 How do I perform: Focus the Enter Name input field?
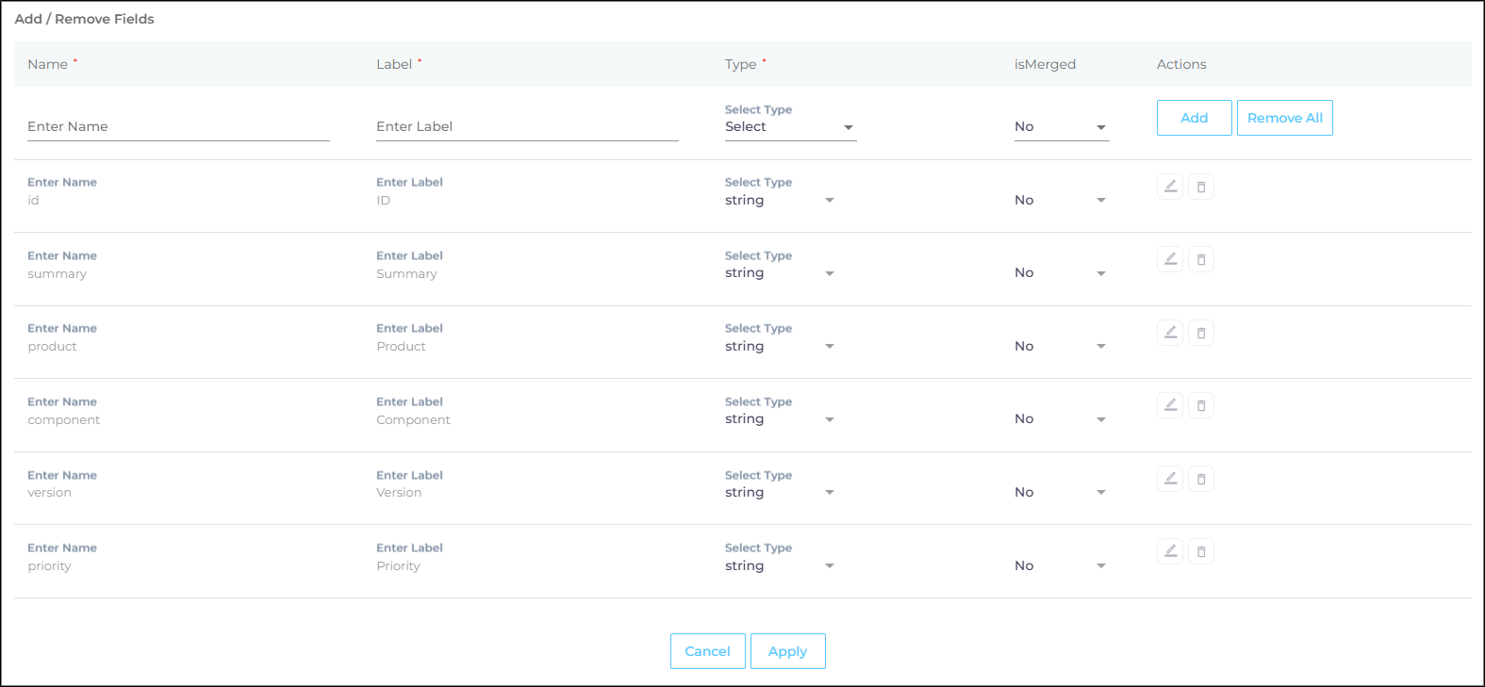178,127
